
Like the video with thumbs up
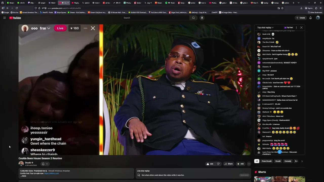click(210, 164)
